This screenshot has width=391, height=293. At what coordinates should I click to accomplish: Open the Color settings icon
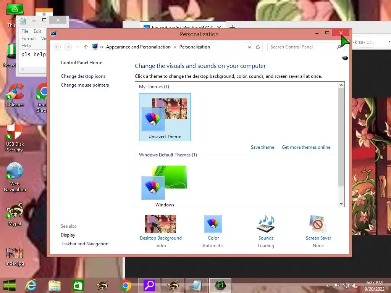tap(213, 224)
